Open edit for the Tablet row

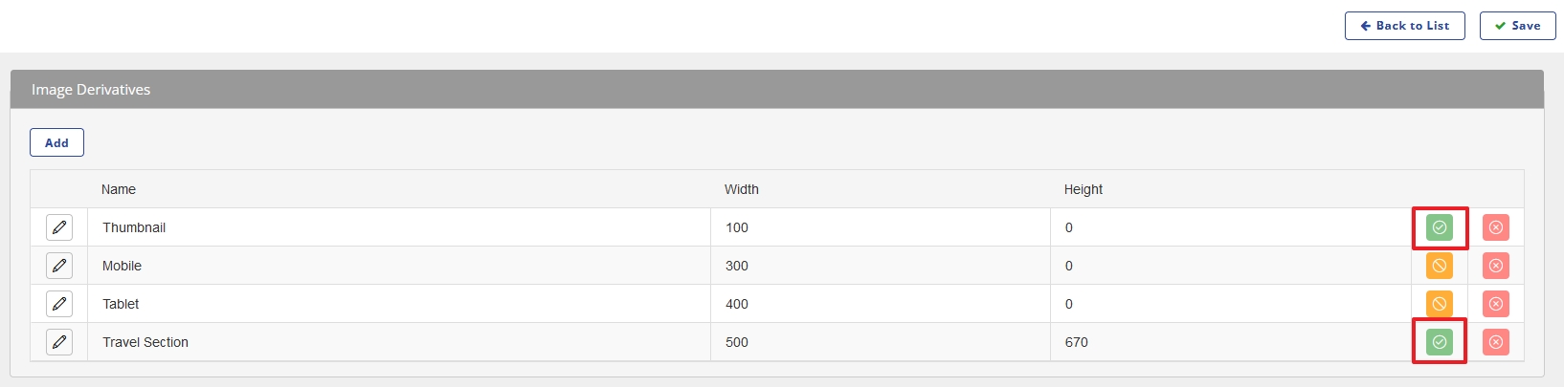tap(59, 304)
